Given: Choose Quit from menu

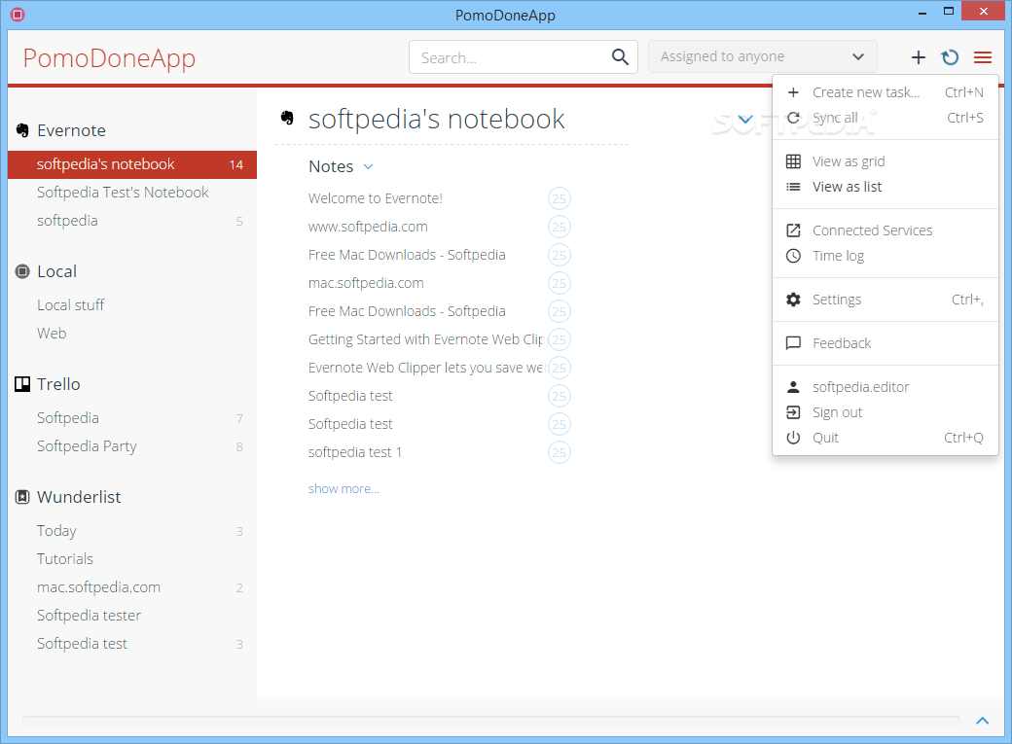Looking at the screenshot, I should coord(885,438).
